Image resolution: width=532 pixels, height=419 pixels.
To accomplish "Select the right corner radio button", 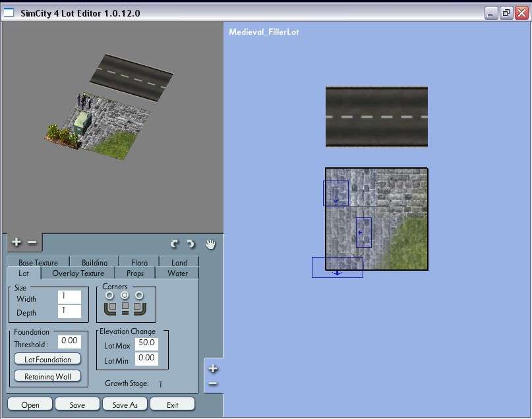I will pos(139,296).
